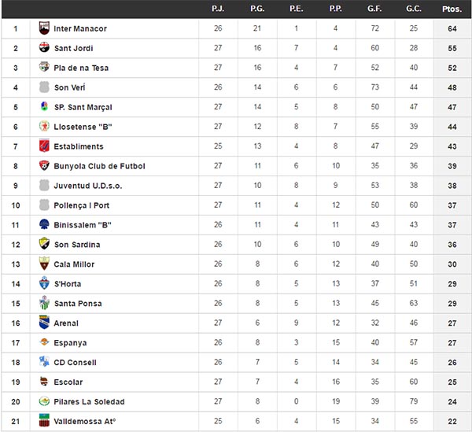Click the Establiments red shield crest
Viewport: 472px width, 432px height.
click(44, 146)
